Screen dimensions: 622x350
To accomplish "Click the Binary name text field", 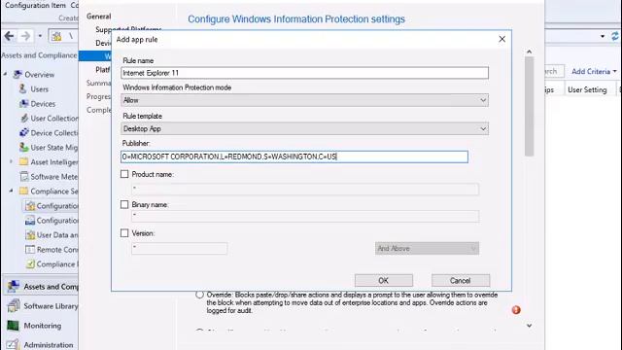I will coord(305,216).
